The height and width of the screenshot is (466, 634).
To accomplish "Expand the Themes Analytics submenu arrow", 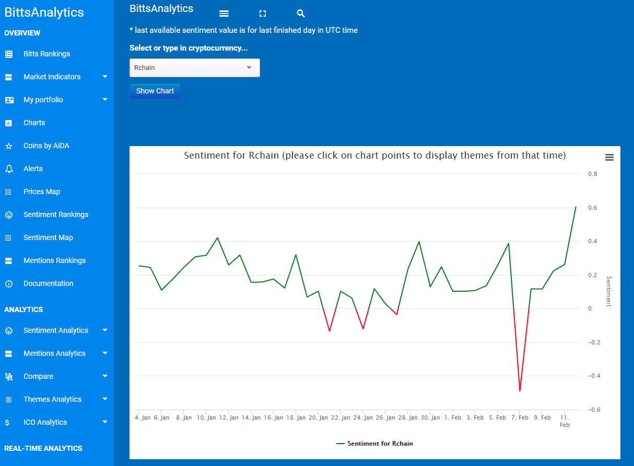I will click(x=105, y=399).
